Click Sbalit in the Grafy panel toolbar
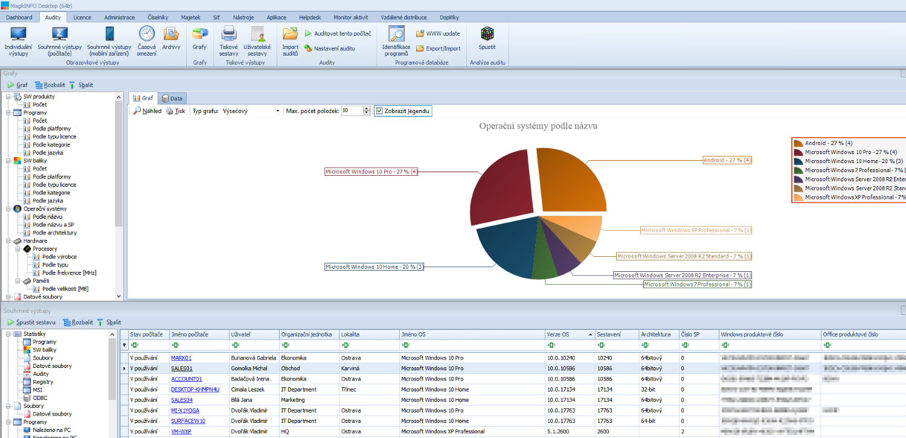Image resolution: width=906 pixels, height=438 pixels. pyautogui.click(x=81, y=85)
